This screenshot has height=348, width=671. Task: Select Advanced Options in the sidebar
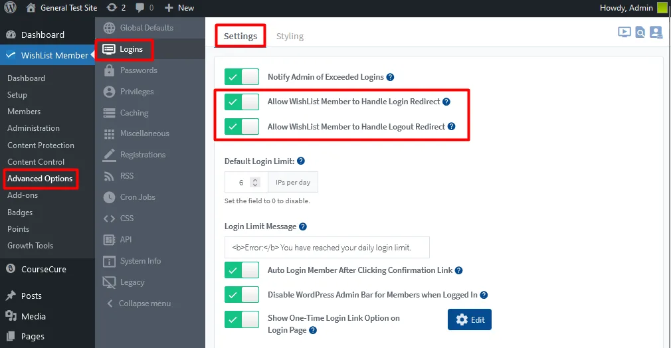[40, 179]
